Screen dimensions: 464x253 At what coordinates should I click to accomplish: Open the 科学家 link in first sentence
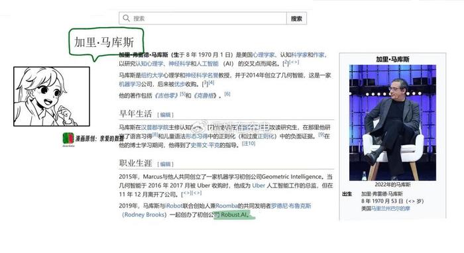300,55
